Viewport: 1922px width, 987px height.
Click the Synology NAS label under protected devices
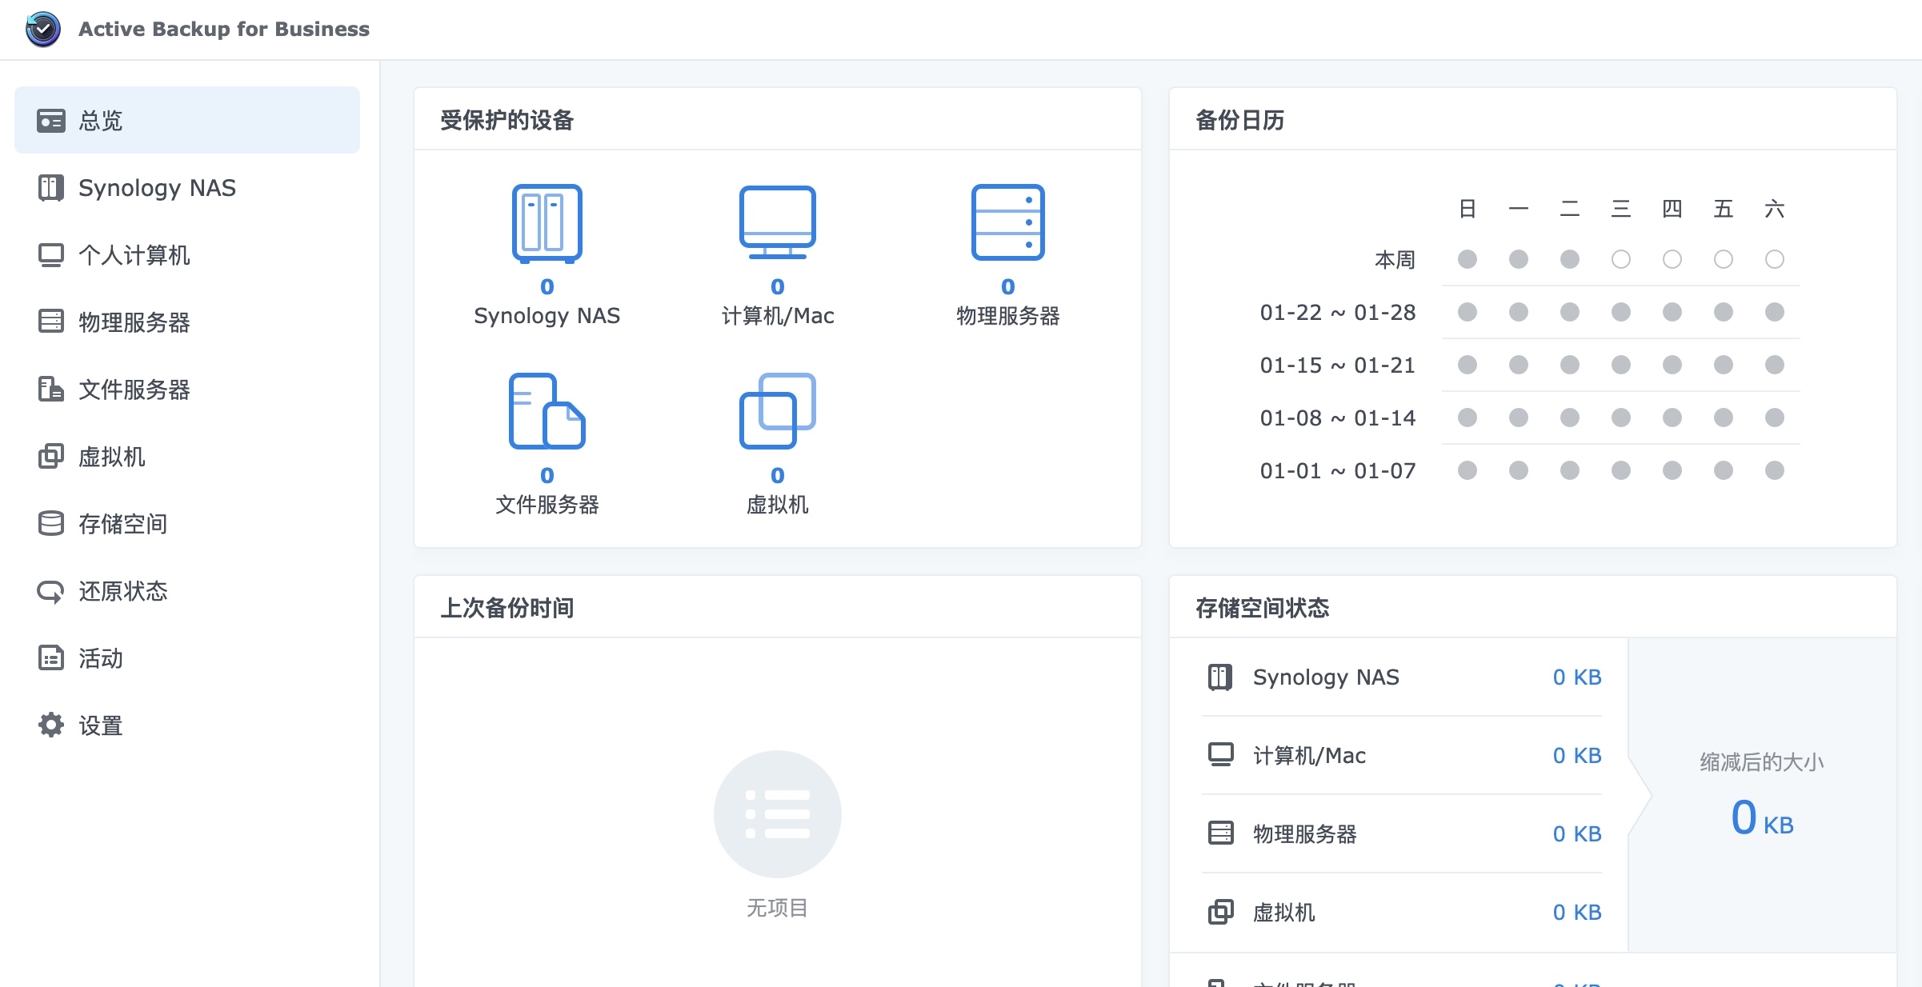point(547,316)
